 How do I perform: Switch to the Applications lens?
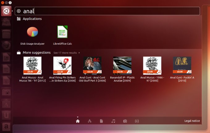click(x=90, y=121)
